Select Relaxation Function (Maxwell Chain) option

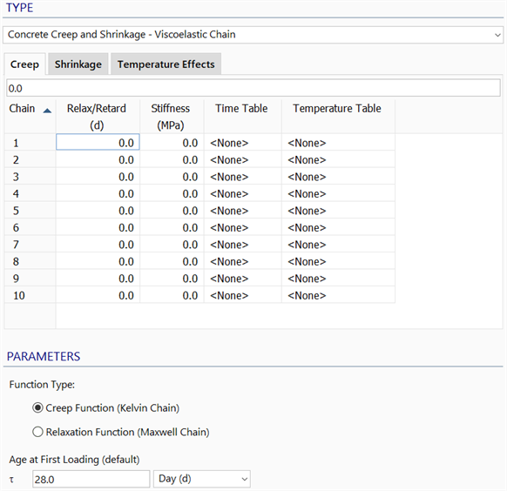tap(121, 432)
